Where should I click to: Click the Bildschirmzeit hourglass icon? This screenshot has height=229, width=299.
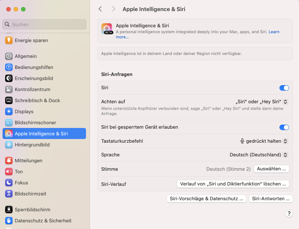point(9,194)
